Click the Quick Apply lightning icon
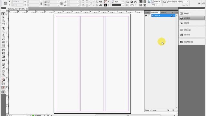The width and height of the screenshot is (206, 116). tap(199, 3)
